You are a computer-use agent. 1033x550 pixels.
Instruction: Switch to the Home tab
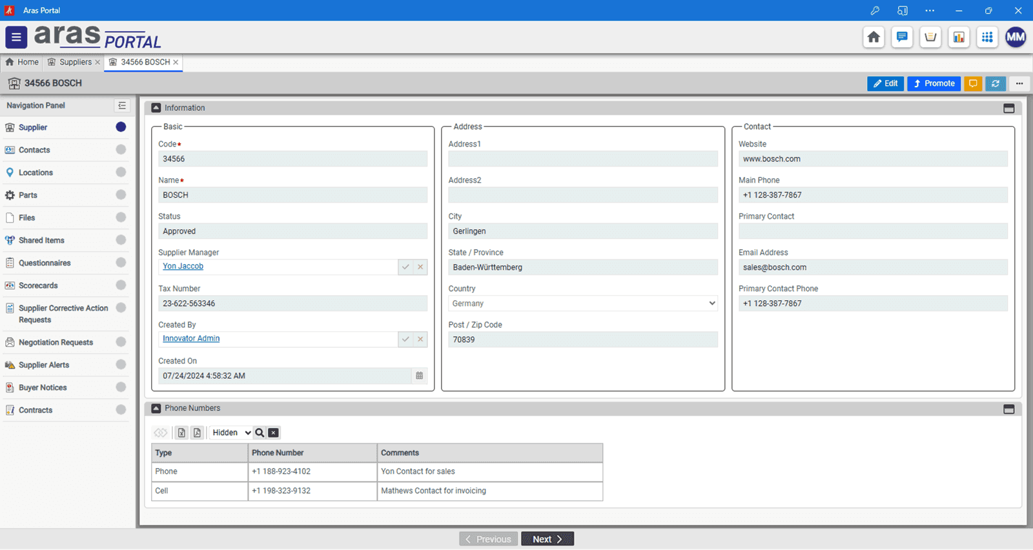[x=22, y=62]
